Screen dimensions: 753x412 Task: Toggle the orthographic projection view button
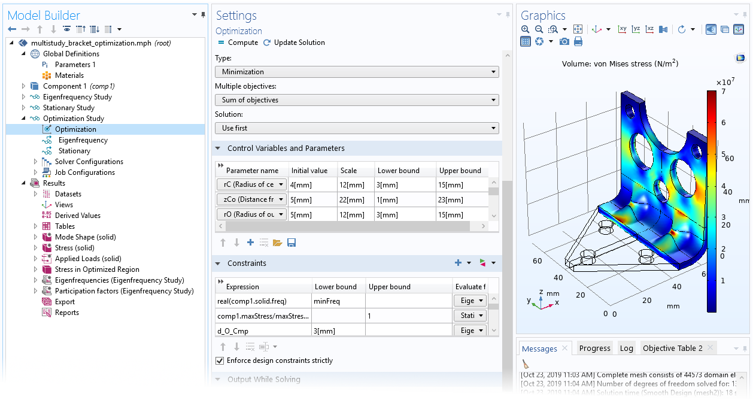tap(724, 29)
